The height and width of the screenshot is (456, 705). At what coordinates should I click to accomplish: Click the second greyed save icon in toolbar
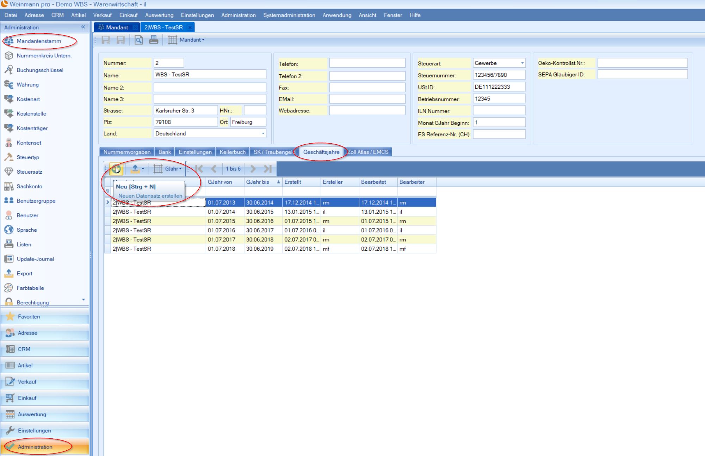120,40
